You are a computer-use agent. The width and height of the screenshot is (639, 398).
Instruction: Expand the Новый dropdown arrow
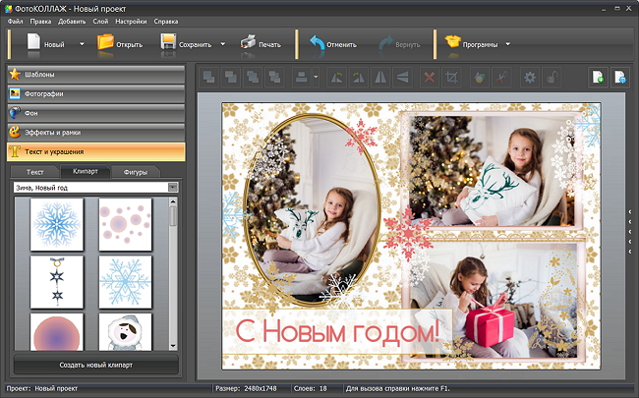click(x=82, y=44)
